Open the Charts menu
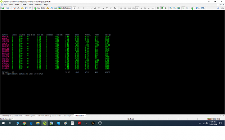The image size is (225, 140). coord(24,5)
